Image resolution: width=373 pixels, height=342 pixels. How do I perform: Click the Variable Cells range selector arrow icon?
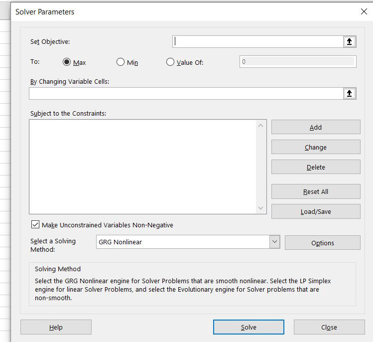click(349, 93)
